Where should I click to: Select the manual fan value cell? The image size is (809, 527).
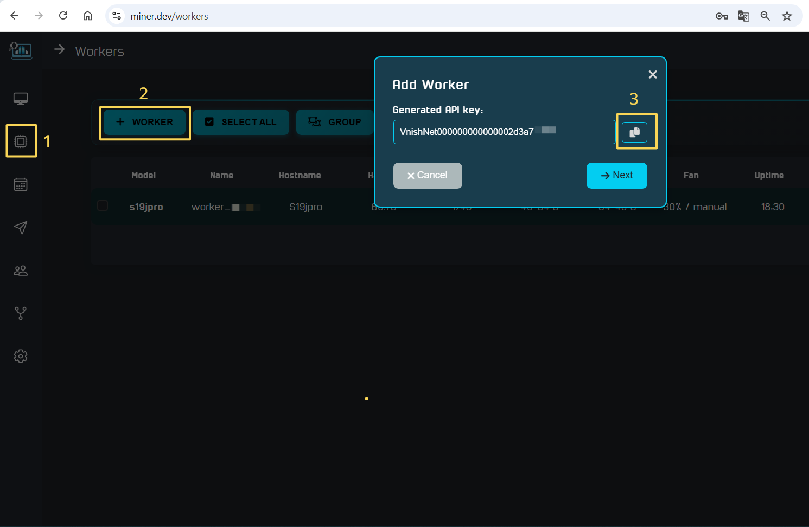tap(695, 207)
